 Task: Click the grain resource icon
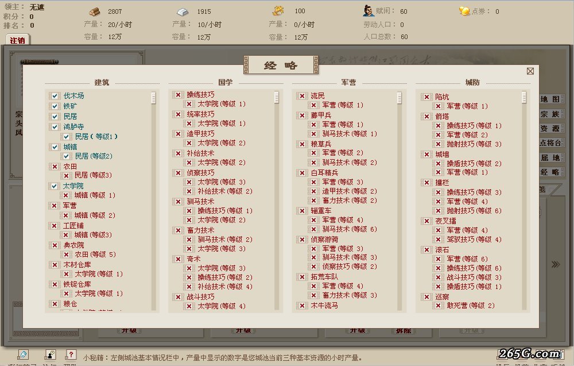click(278, 11)
